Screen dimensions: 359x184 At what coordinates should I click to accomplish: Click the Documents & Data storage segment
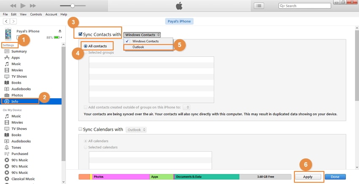click(207, 177)
